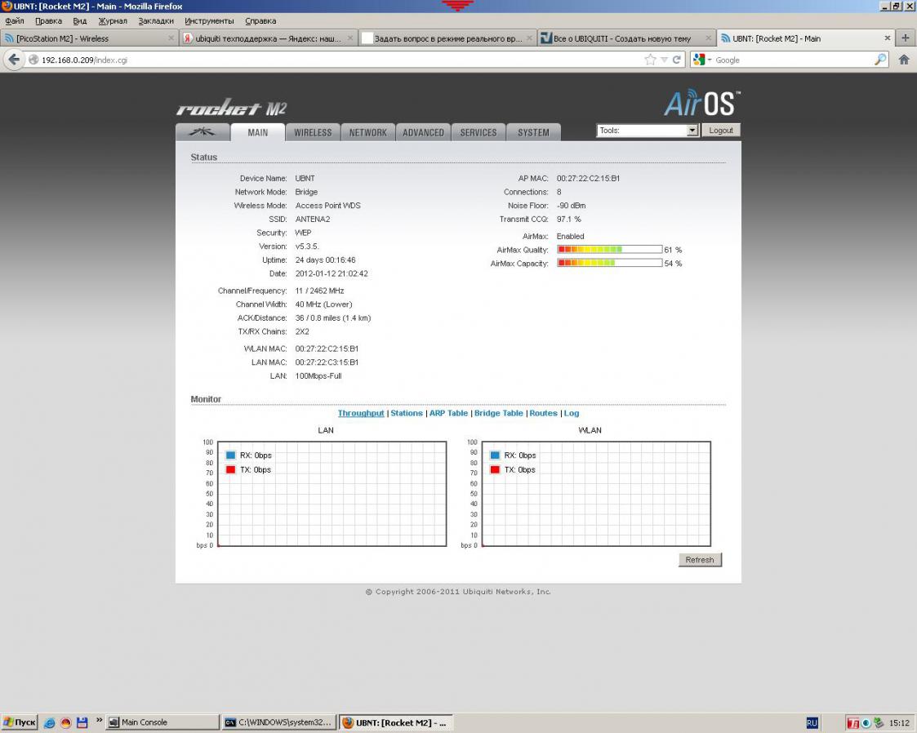Click the search magnifier icon
Viewport: 917px width, 733px height.
coord(880,60)
